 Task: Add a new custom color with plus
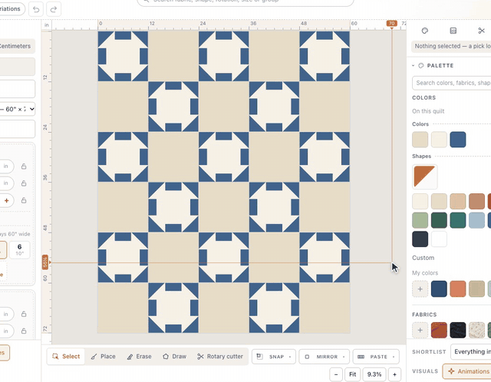tap(420, 289)
